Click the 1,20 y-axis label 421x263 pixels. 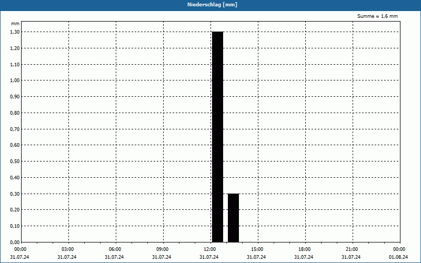click(15, 48)
